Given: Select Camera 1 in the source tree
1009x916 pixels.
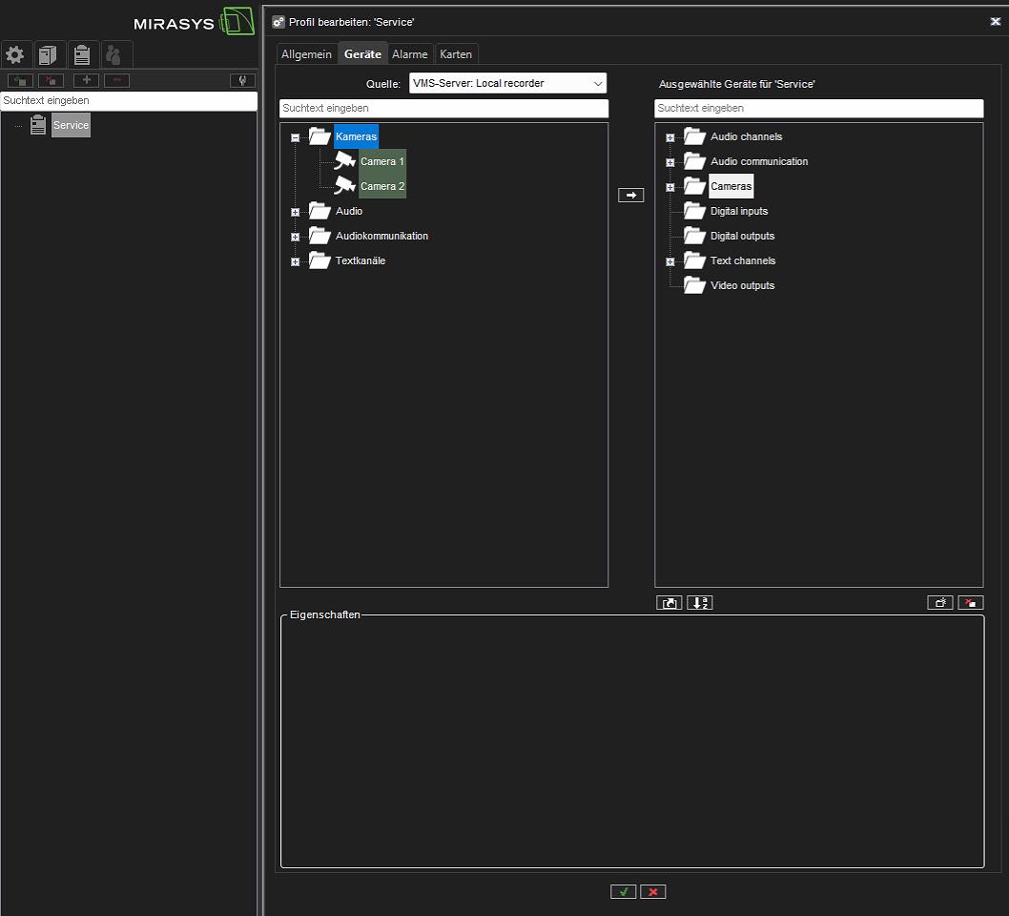Looking at the screenshot, I should pos(381,162).
